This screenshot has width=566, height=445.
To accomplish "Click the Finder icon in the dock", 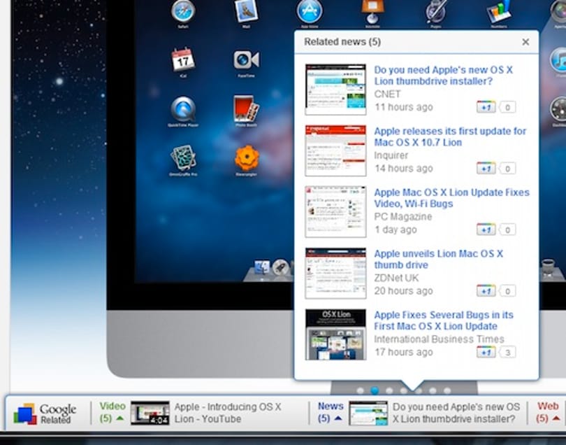I will click(262, 268).
